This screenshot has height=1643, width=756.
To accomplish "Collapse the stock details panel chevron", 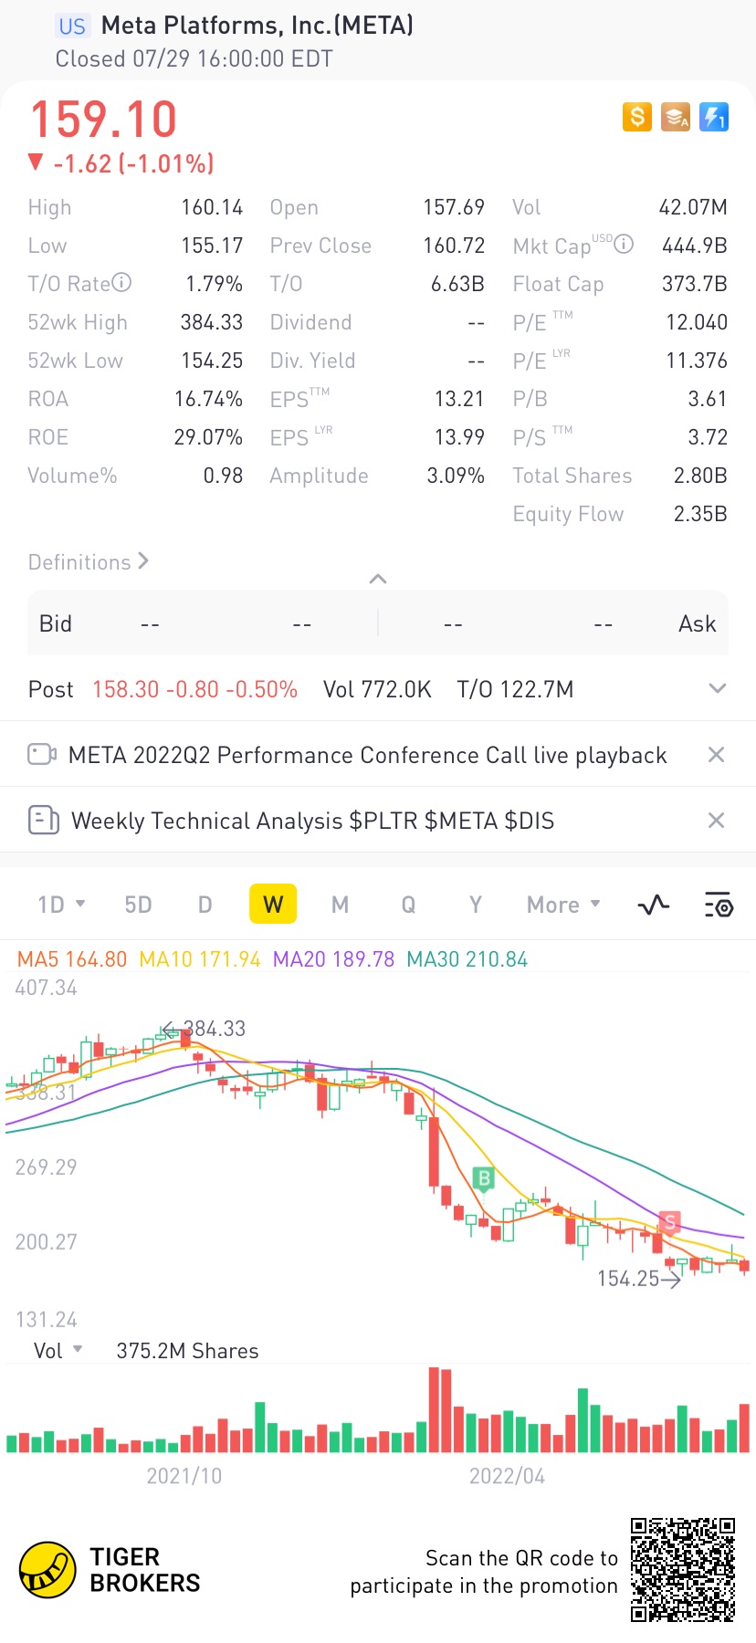I will pos(378,579).
